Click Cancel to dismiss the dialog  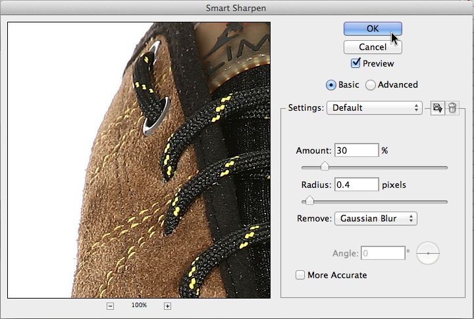point(373,47)
